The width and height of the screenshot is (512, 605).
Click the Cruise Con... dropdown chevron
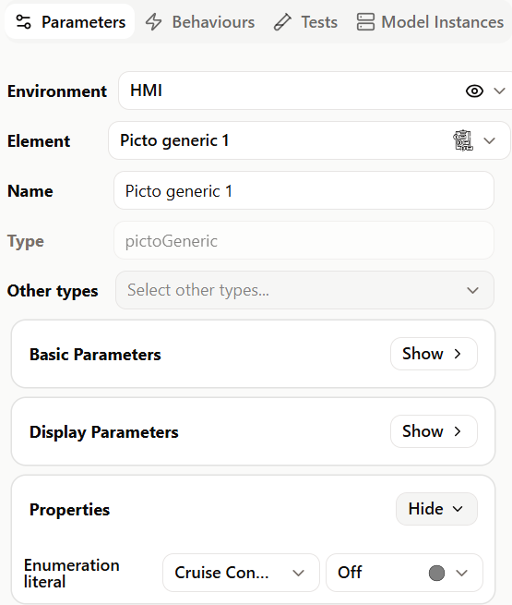pos(299,573)
